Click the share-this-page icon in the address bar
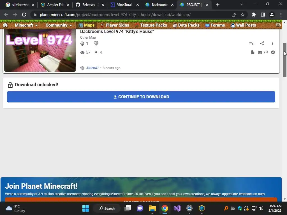The height and width of the screenshot is (215, 287). tap(234, 15)
